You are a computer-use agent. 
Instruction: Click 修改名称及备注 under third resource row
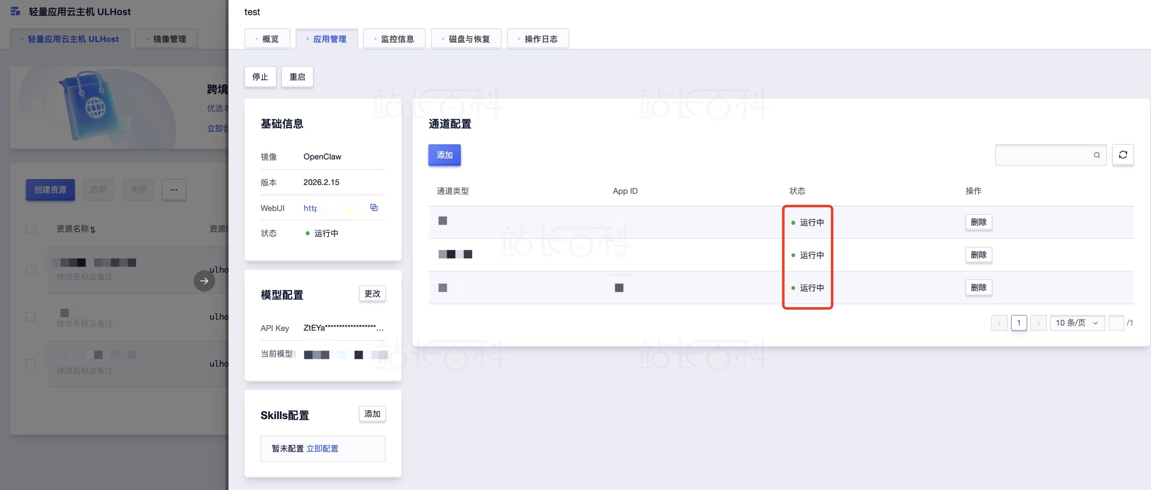pos(84,371)
